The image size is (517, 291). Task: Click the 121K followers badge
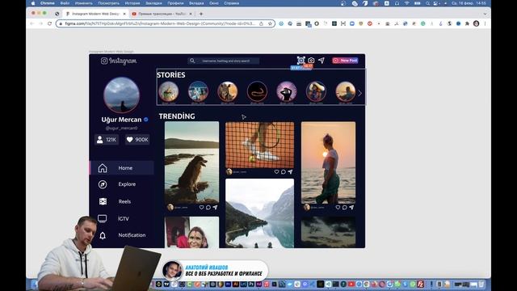point(107,140)
